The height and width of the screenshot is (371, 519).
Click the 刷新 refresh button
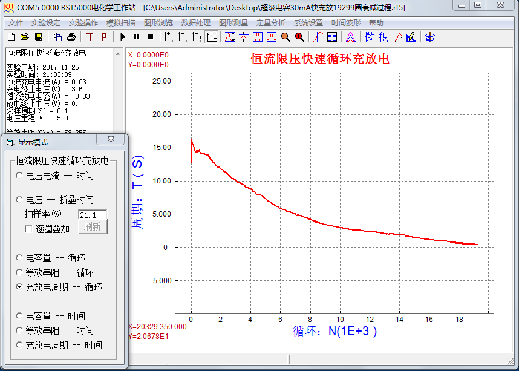tap(93, 226)
